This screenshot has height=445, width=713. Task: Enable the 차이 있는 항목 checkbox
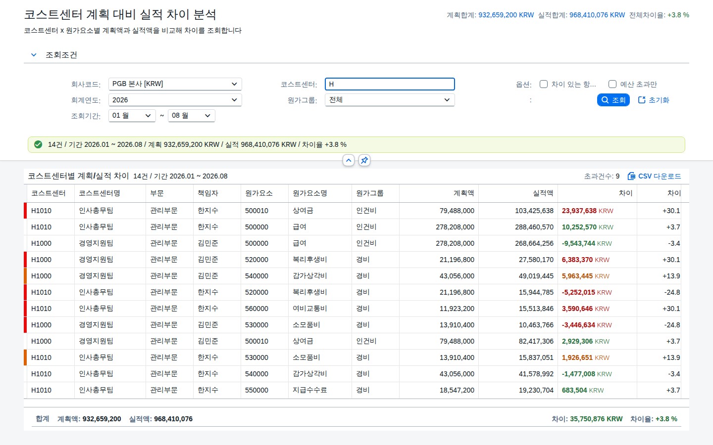(x=543, y=84)
